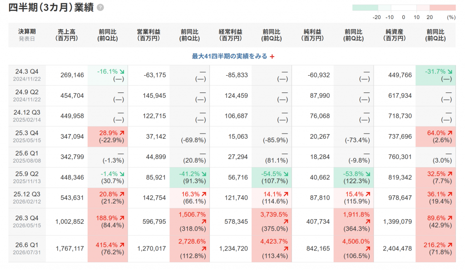Click the red up arrow beside 415.4%
The height and width of the screenshot is (270, 465).
(122, 245)
